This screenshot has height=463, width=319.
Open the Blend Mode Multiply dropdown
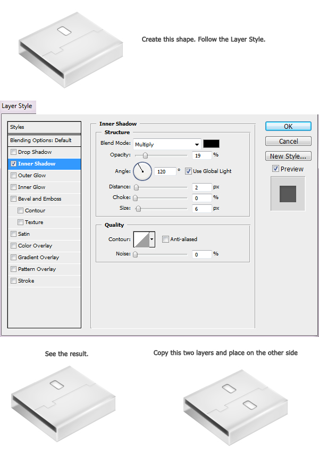click(167, 144)
